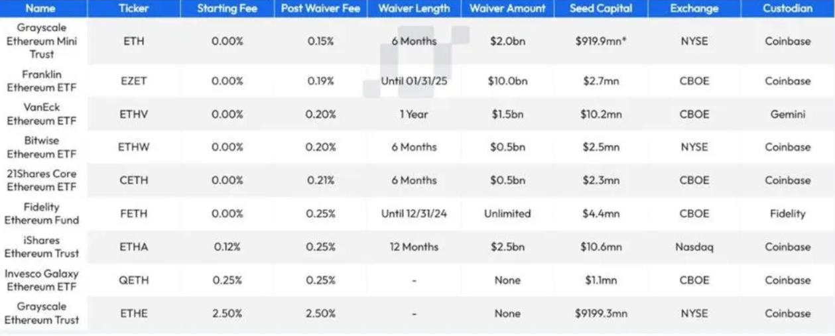
Task: Click the Waiver Length column header
Action: (x=414, y=9)
